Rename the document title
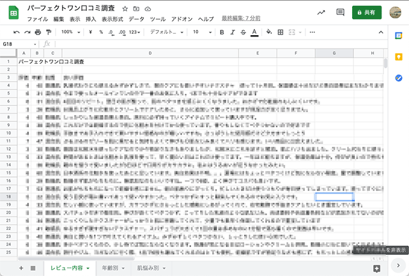409x276 pixels. pyautogui.click(x=71, y=8)
